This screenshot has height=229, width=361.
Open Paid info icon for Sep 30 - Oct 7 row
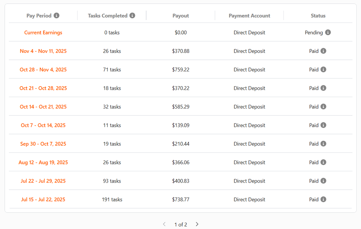323,144
